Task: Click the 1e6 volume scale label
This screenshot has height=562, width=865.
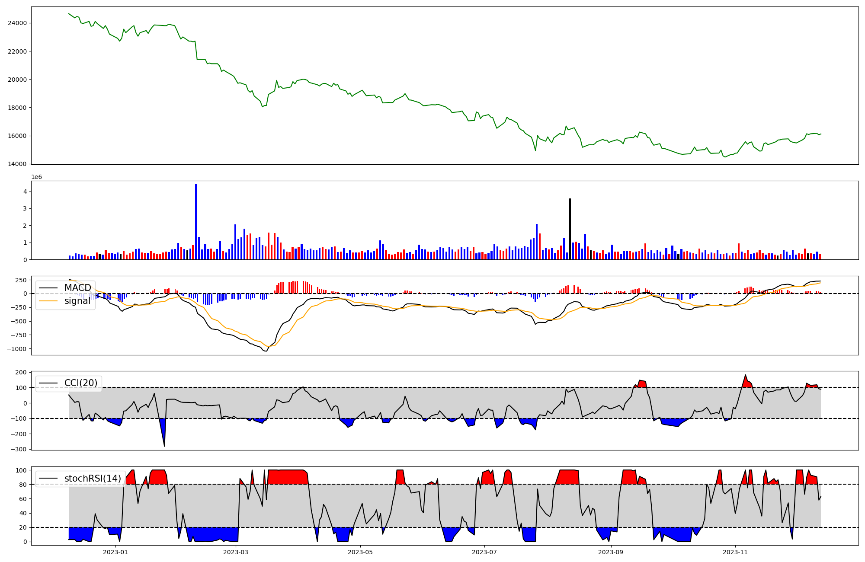Action: coord(37,177)
